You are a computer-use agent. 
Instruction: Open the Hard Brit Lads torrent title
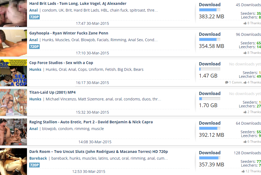pyautogui.click(x=78, y=3)
